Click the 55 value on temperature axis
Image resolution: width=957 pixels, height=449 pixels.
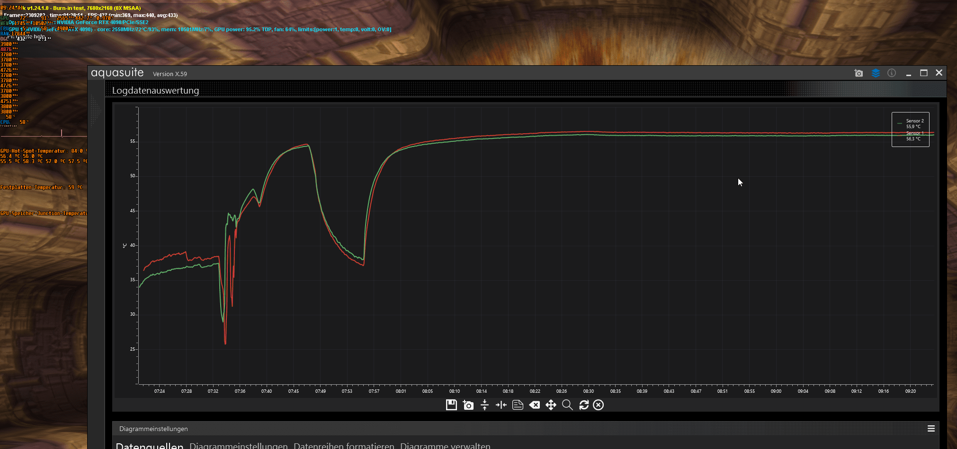(133, 141)
